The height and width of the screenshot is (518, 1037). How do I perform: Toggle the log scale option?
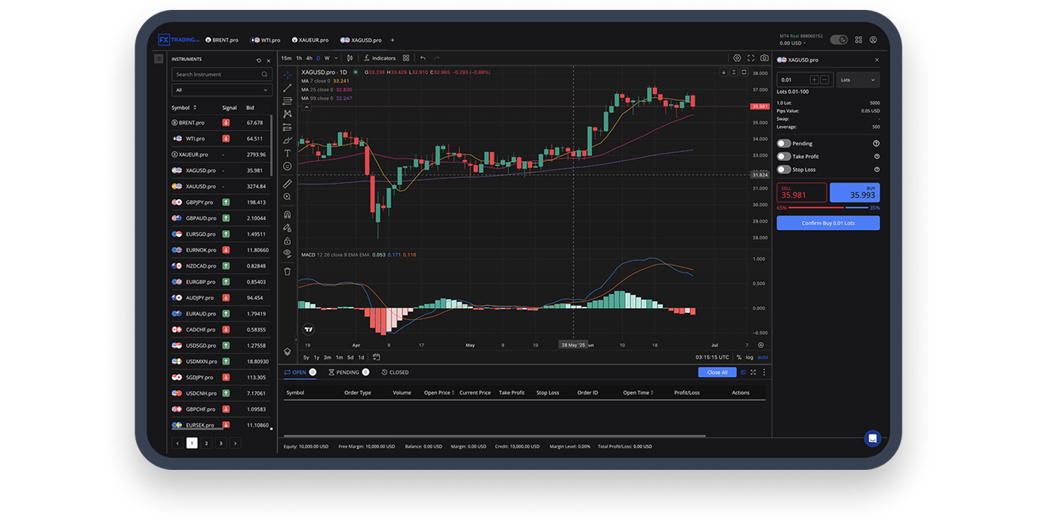click(750, 357)
